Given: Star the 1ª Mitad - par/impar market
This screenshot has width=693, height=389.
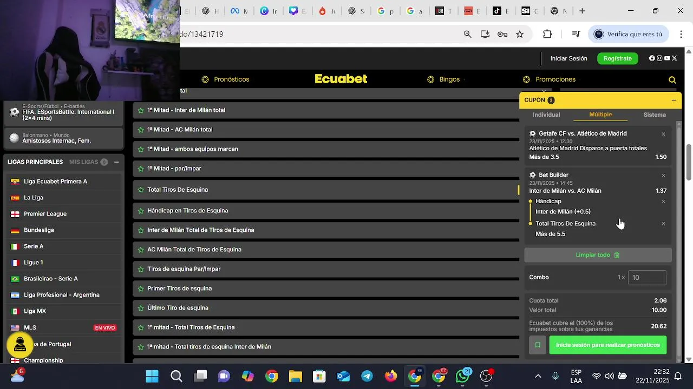Looking at the screenshot, I should coord(141,169).
